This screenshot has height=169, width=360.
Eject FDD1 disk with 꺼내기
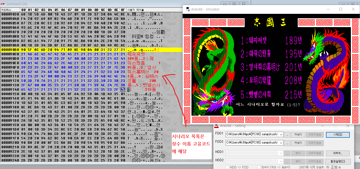click(298, 135)
